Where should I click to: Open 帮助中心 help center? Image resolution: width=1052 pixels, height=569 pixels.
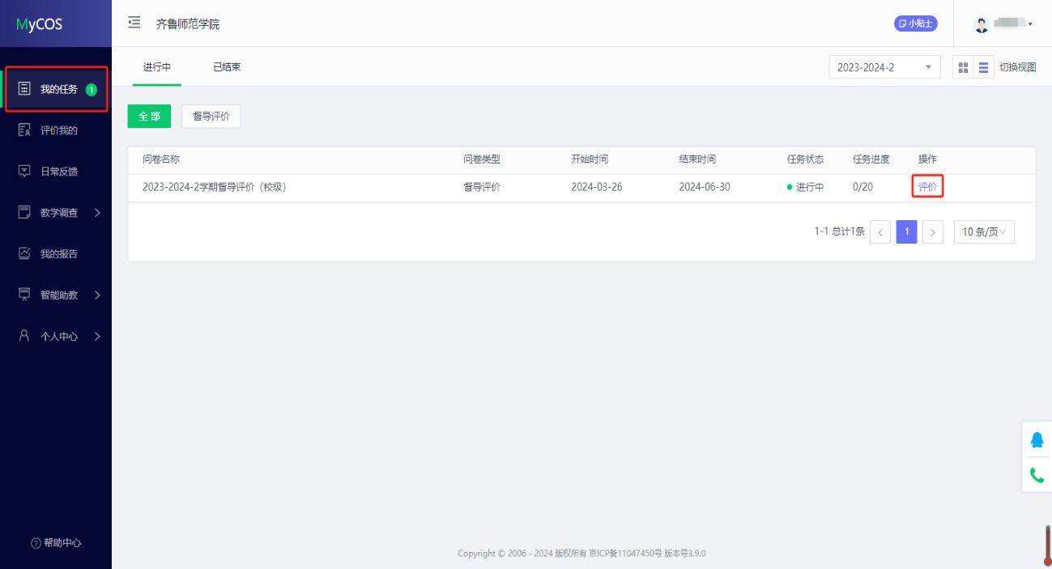(x=56, y=543)
